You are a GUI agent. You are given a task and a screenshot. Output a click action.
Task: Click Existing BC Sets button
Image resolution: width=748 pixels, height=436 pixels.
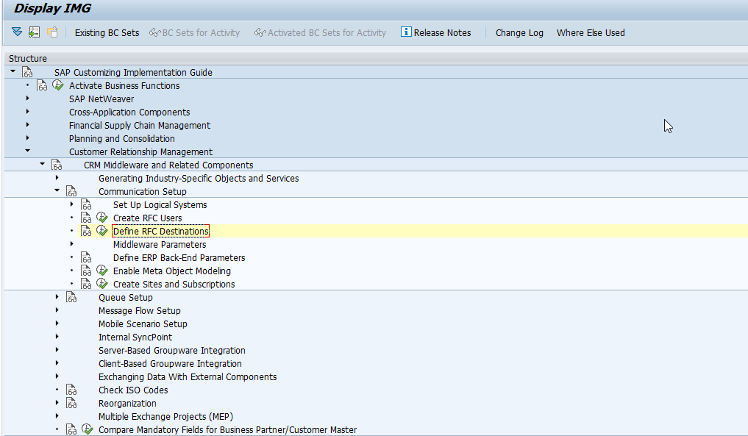click(x=107, y=33)
